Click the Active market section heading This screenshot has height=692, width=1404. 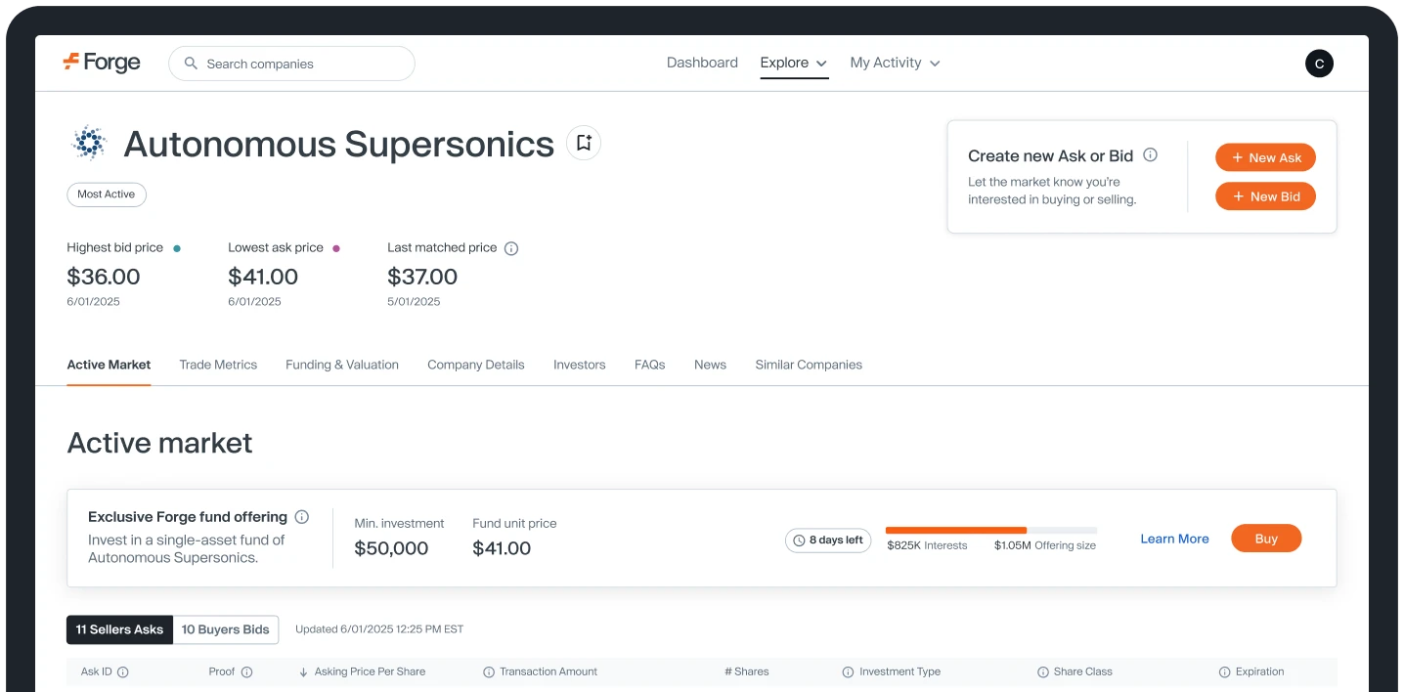(x=159, y=443)
